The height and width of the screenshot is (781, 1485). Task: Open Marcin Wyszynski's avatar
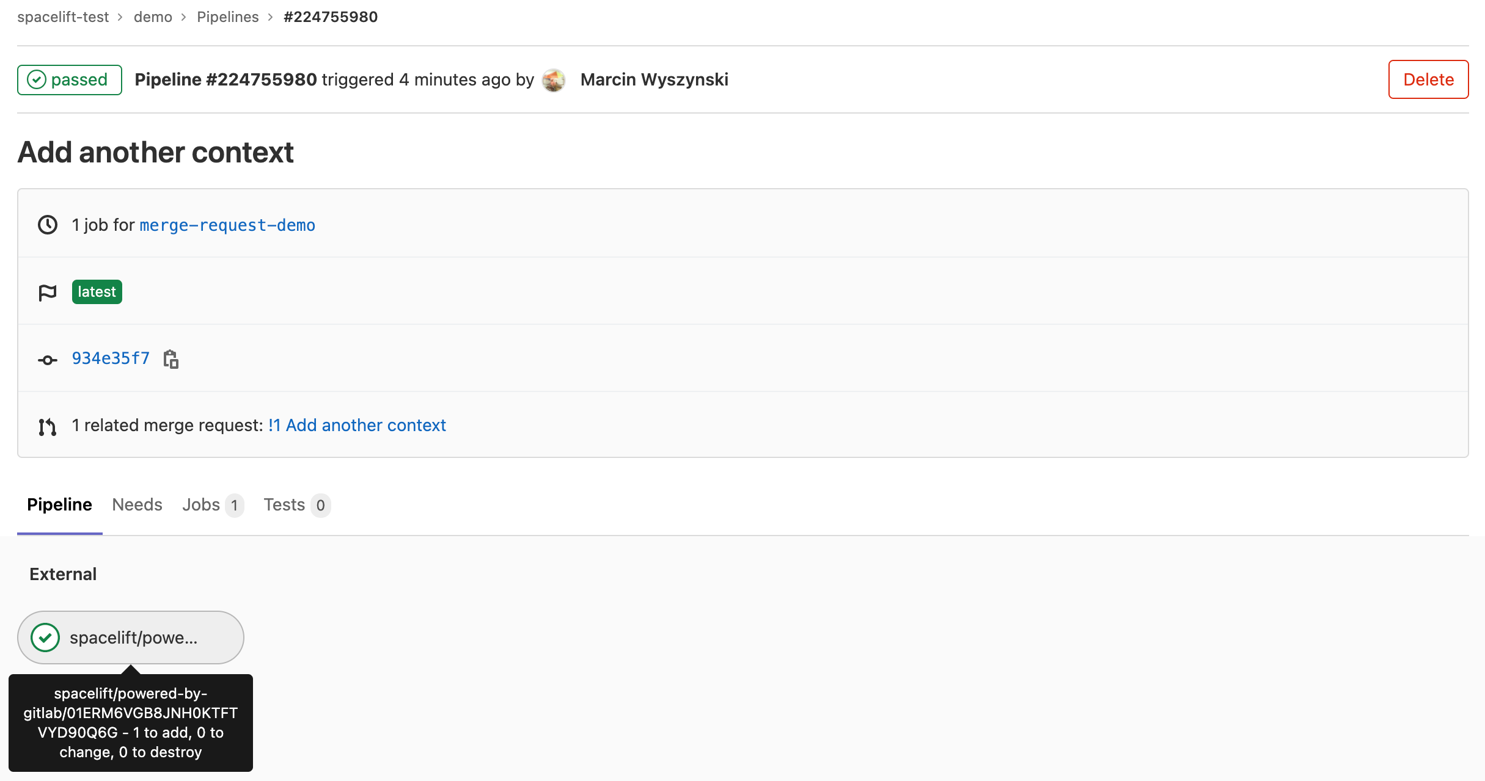[554, 80]
